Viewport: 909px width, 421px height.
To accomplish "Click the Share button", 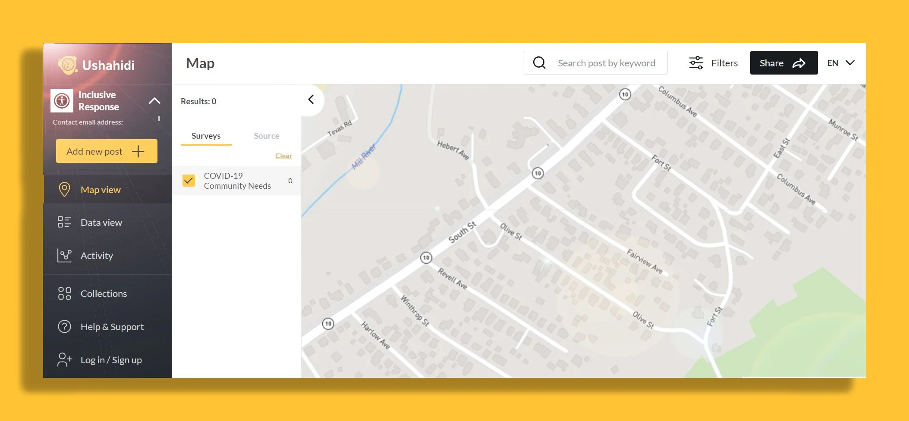I will point(783,62).
